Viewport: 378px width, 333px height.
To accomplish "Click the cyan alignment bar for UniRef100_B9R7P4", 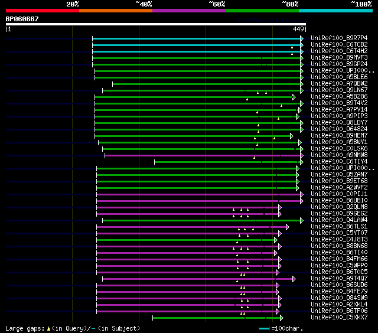I will click(x=196, y=38).
